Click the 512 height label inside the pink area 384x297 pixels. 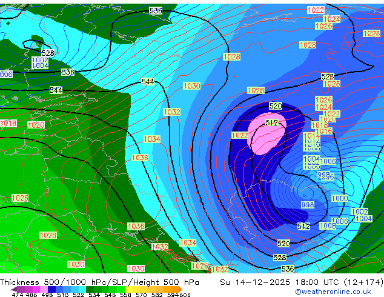(272, 122)
